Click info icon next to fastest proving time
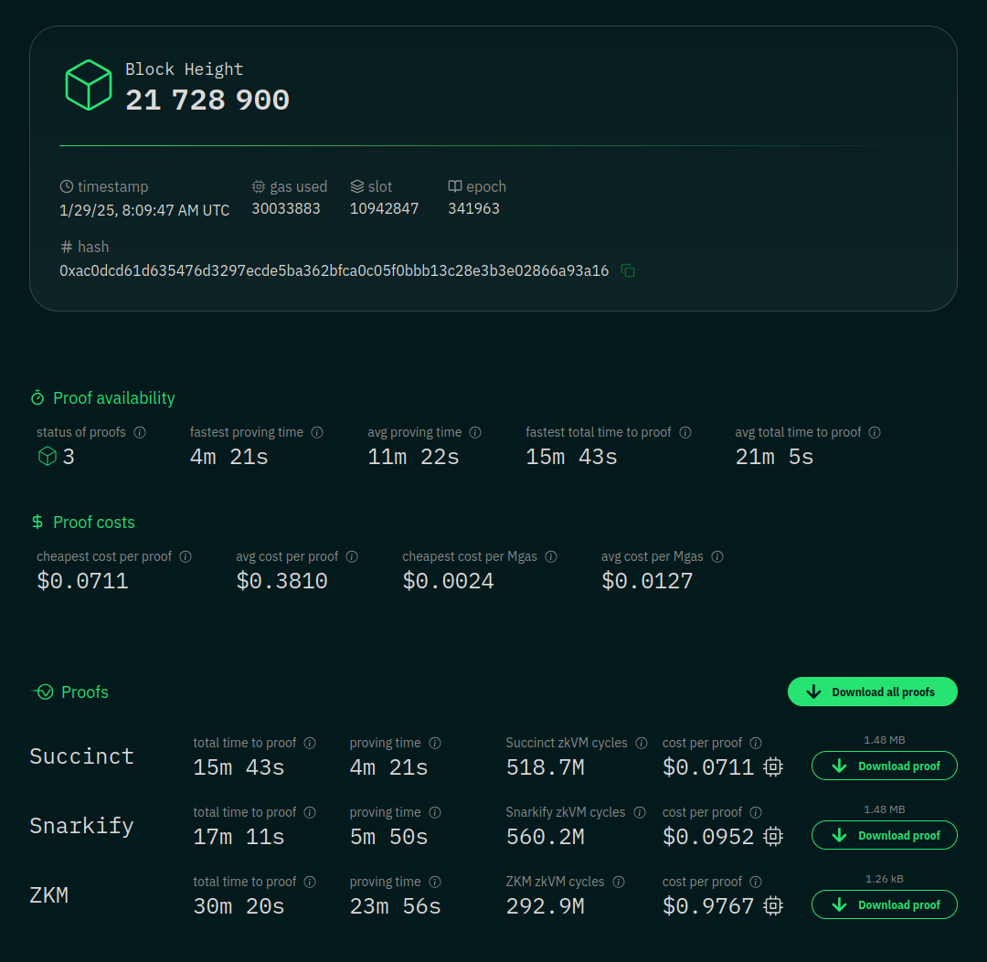The height and width of the screenshot is (962, 987). pyautogui.click(x=317, y=432)
